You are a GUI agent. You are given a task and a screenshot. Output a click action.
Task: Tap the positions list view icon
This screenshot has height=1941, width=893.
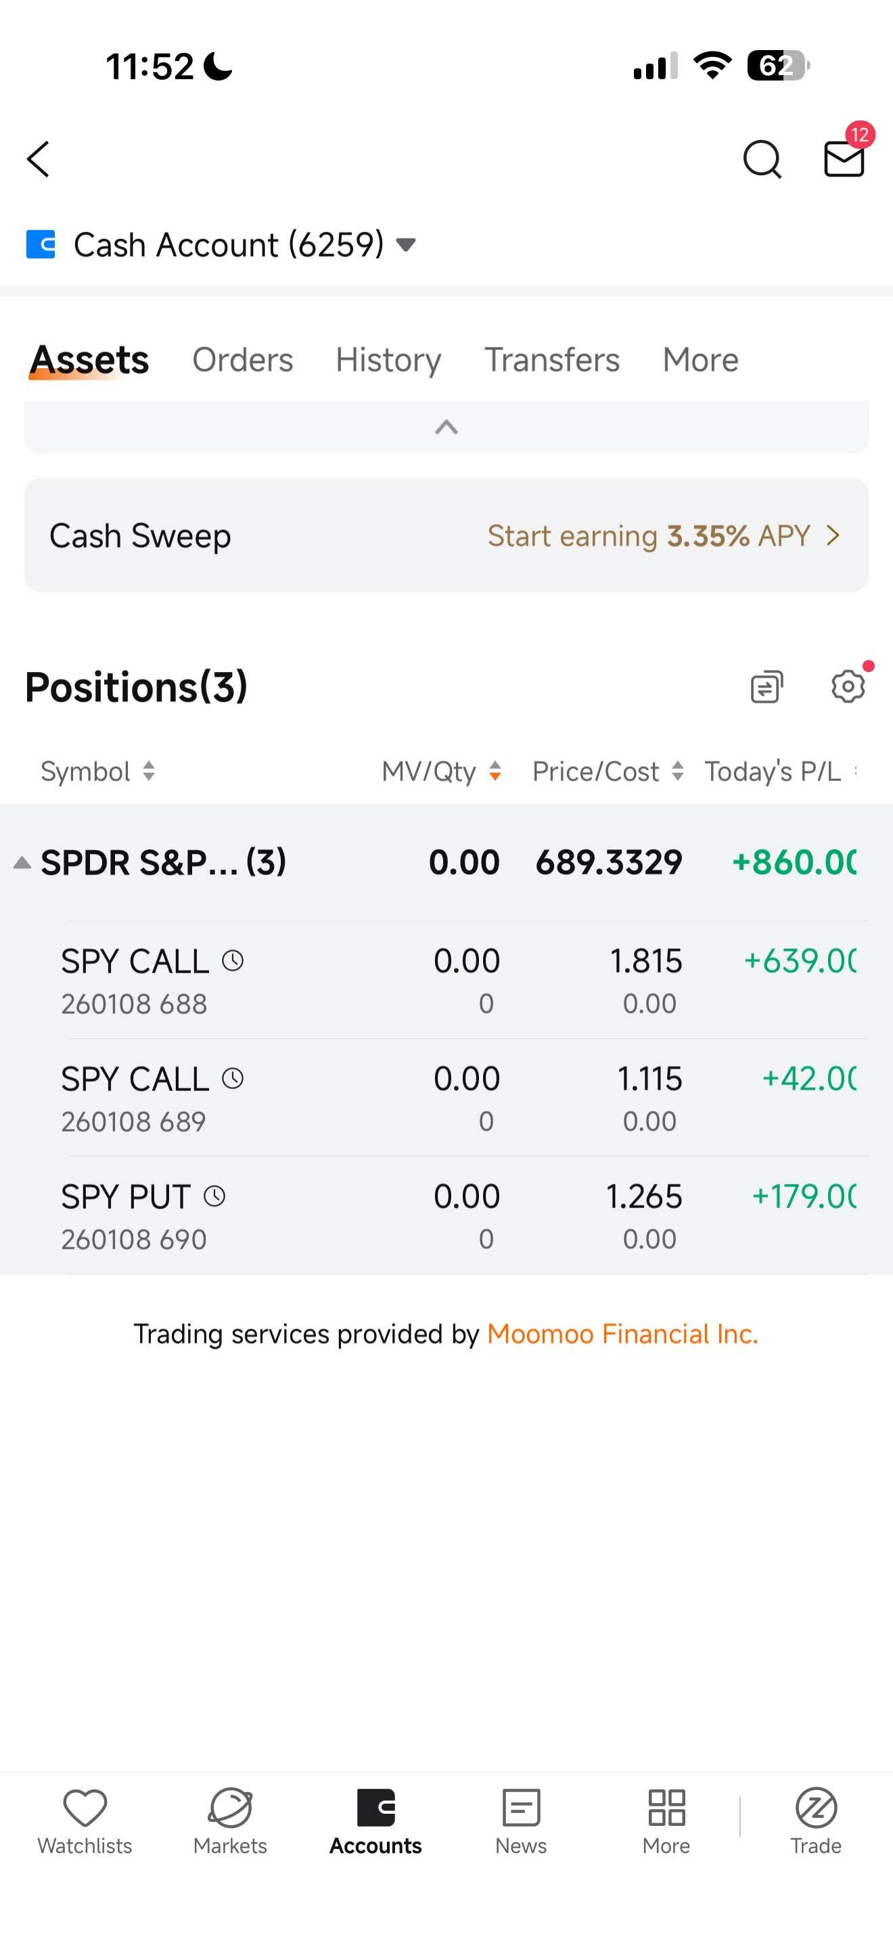(766, 686)
